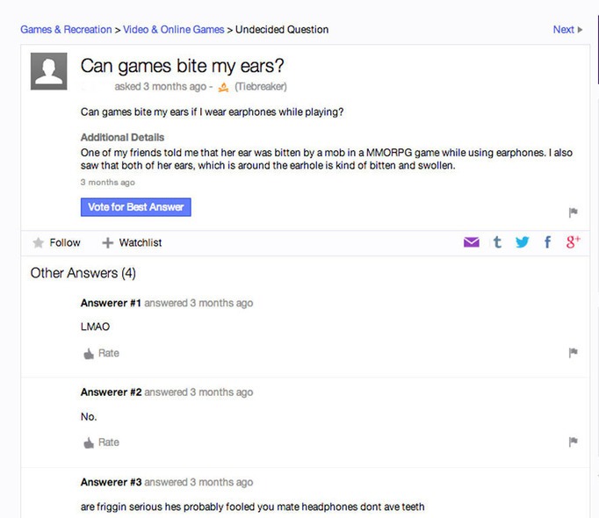Share question on Facebook

[547, 242]
